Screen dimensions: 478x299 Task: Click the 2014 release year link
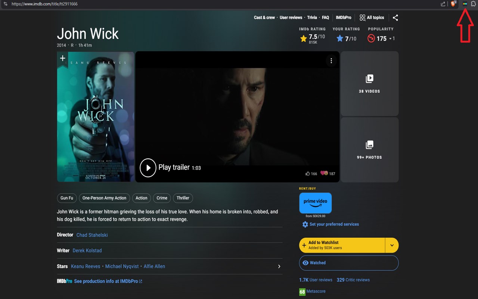pyautogui.click(x=61, y=45)
